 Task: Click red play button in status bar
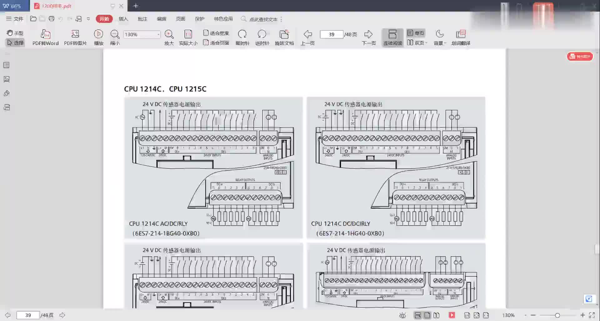click(x=452, y=315)
